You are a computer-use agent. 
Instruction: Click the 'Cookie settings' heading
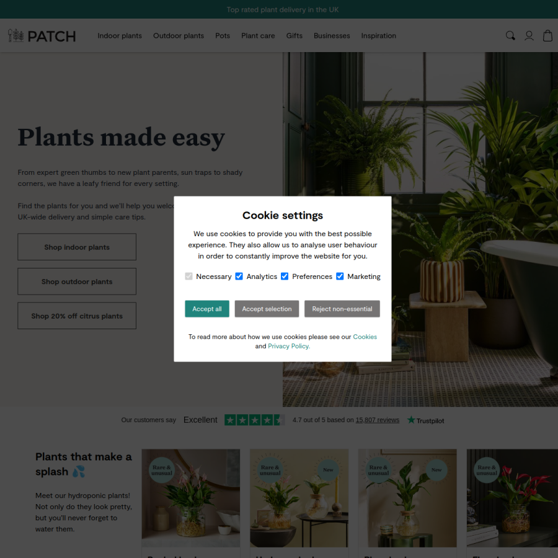tap(283, 215)
